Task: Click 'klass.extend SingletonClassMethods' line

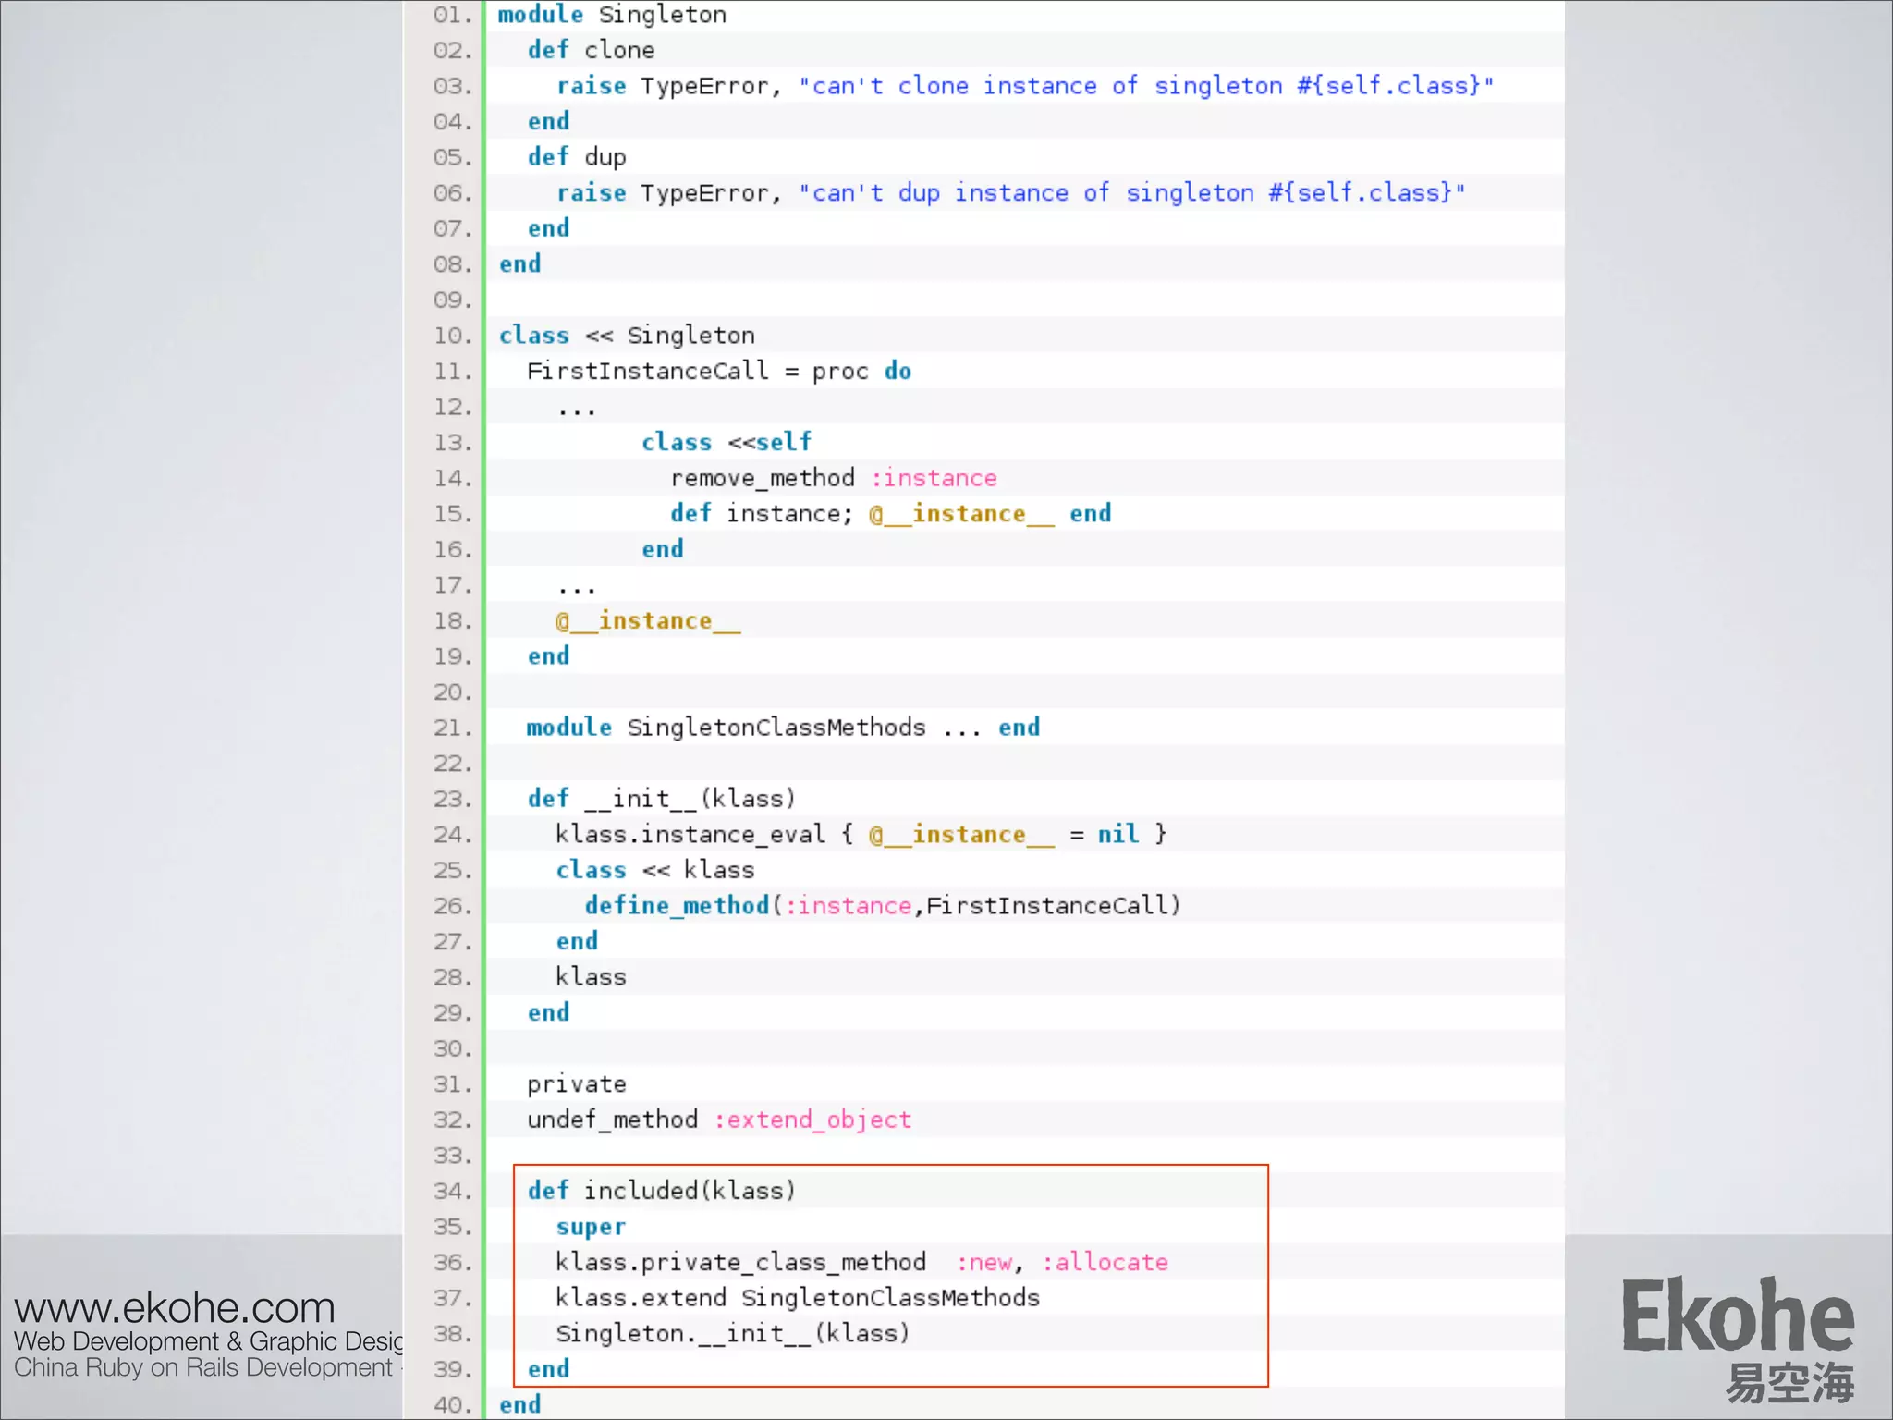Action: [x=798, y=1298]
